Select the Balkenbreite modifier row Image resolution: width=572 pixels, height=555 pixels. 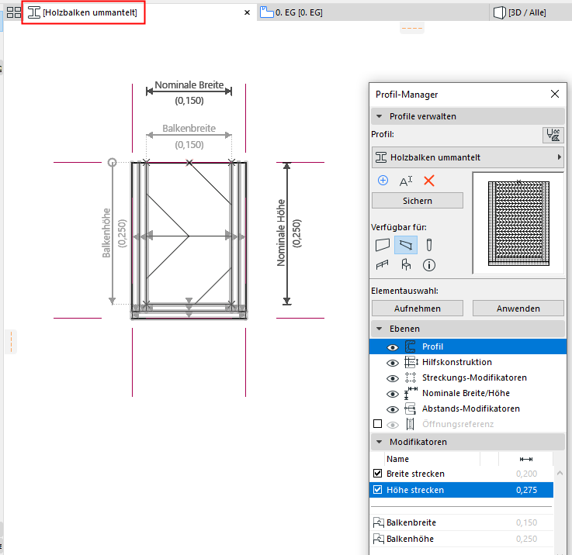(x=462, y=522)
